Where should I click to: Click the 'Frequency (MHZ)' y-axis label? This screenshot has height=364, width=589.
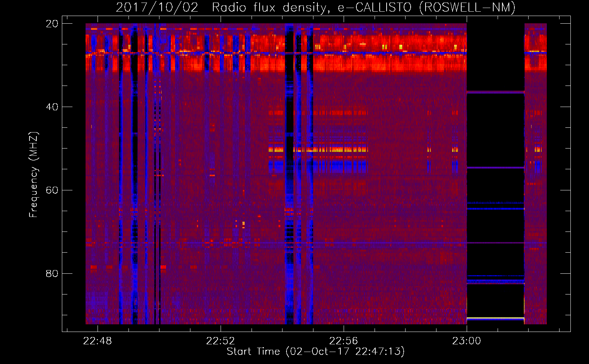[33, 175]
